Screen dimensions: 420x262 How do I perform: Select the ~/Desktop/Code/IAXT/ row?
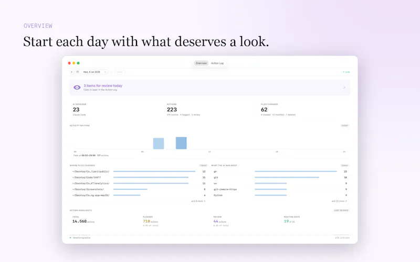139,178
